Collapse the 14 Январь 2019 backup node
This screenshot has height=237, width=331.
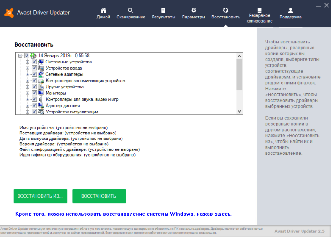tap(20, 56)
